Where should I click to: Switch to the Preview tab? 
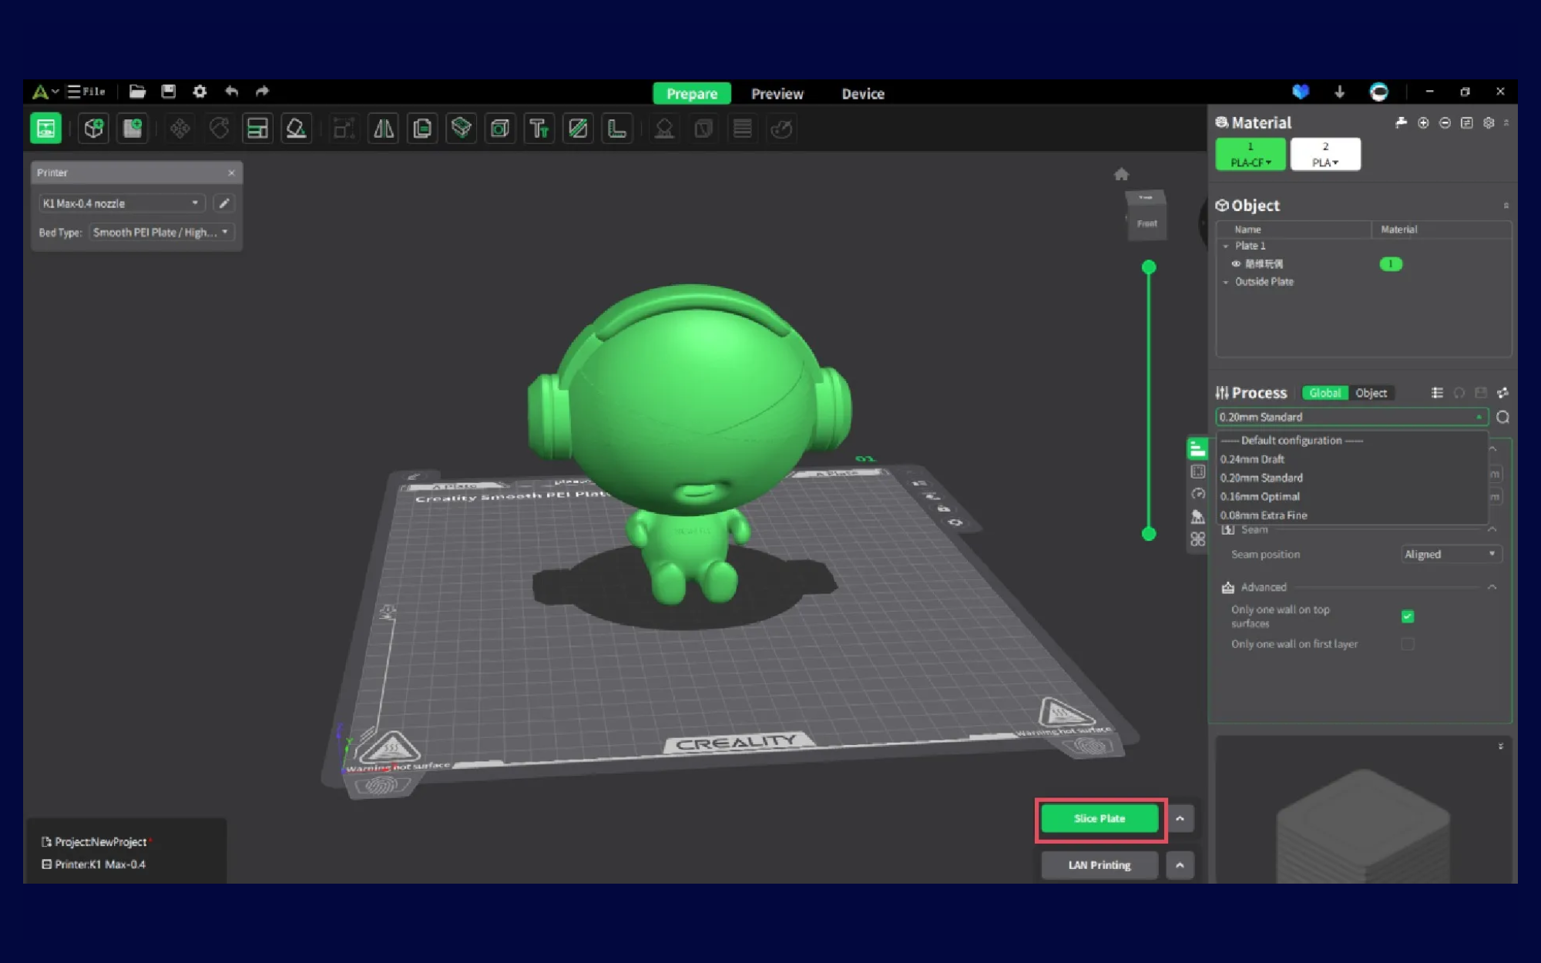(x=777, y=94)
